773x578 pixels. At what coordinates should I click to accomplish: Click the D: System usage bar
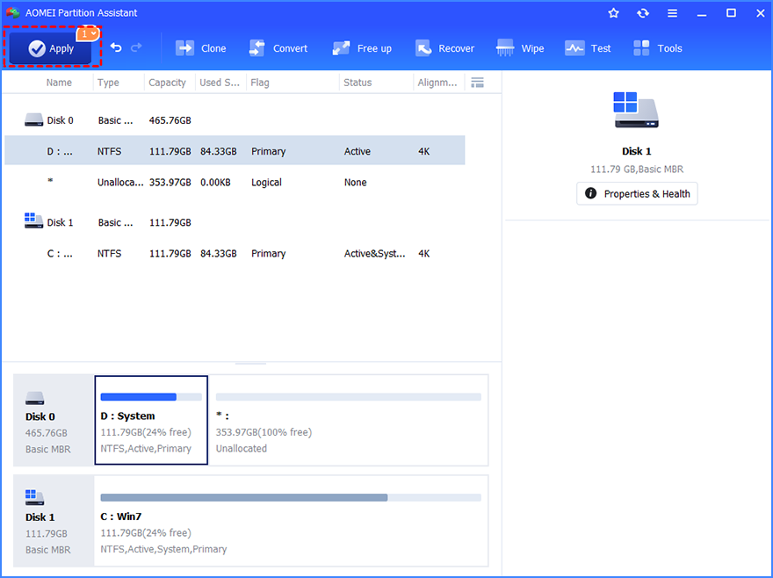(151, 397)
